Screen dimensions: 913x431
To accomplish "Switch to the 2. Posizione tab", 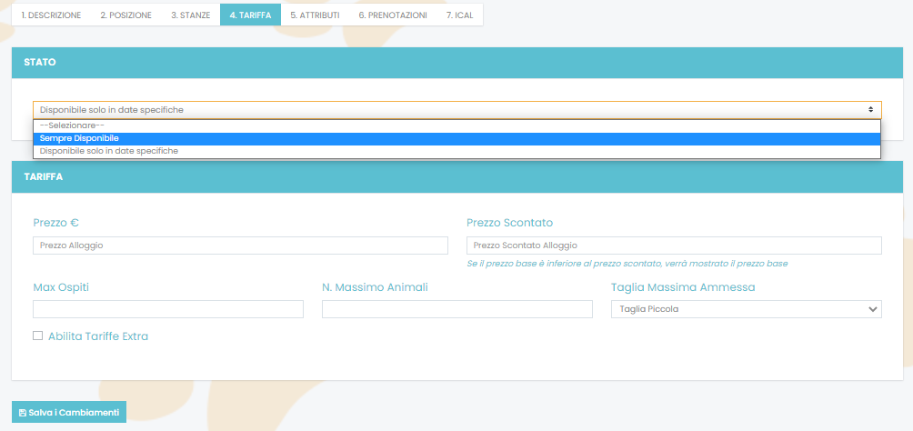I will pos(125,15).
